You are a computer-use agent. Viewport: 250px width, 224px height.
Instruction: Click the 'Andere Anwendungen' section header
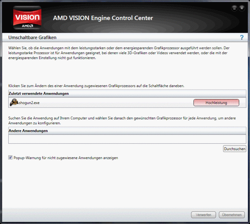[28, 131]
